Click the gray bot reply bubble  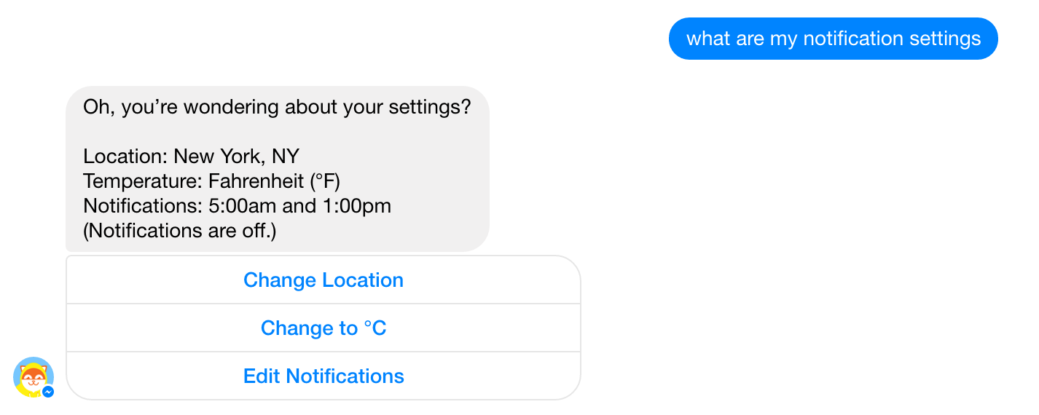point(278,169)
